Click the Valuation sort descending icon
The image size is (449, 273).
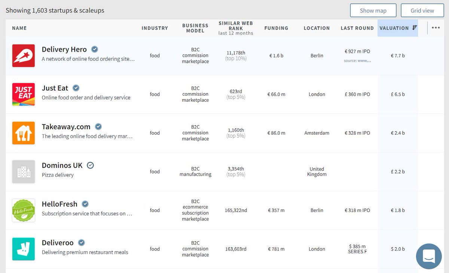415,28
